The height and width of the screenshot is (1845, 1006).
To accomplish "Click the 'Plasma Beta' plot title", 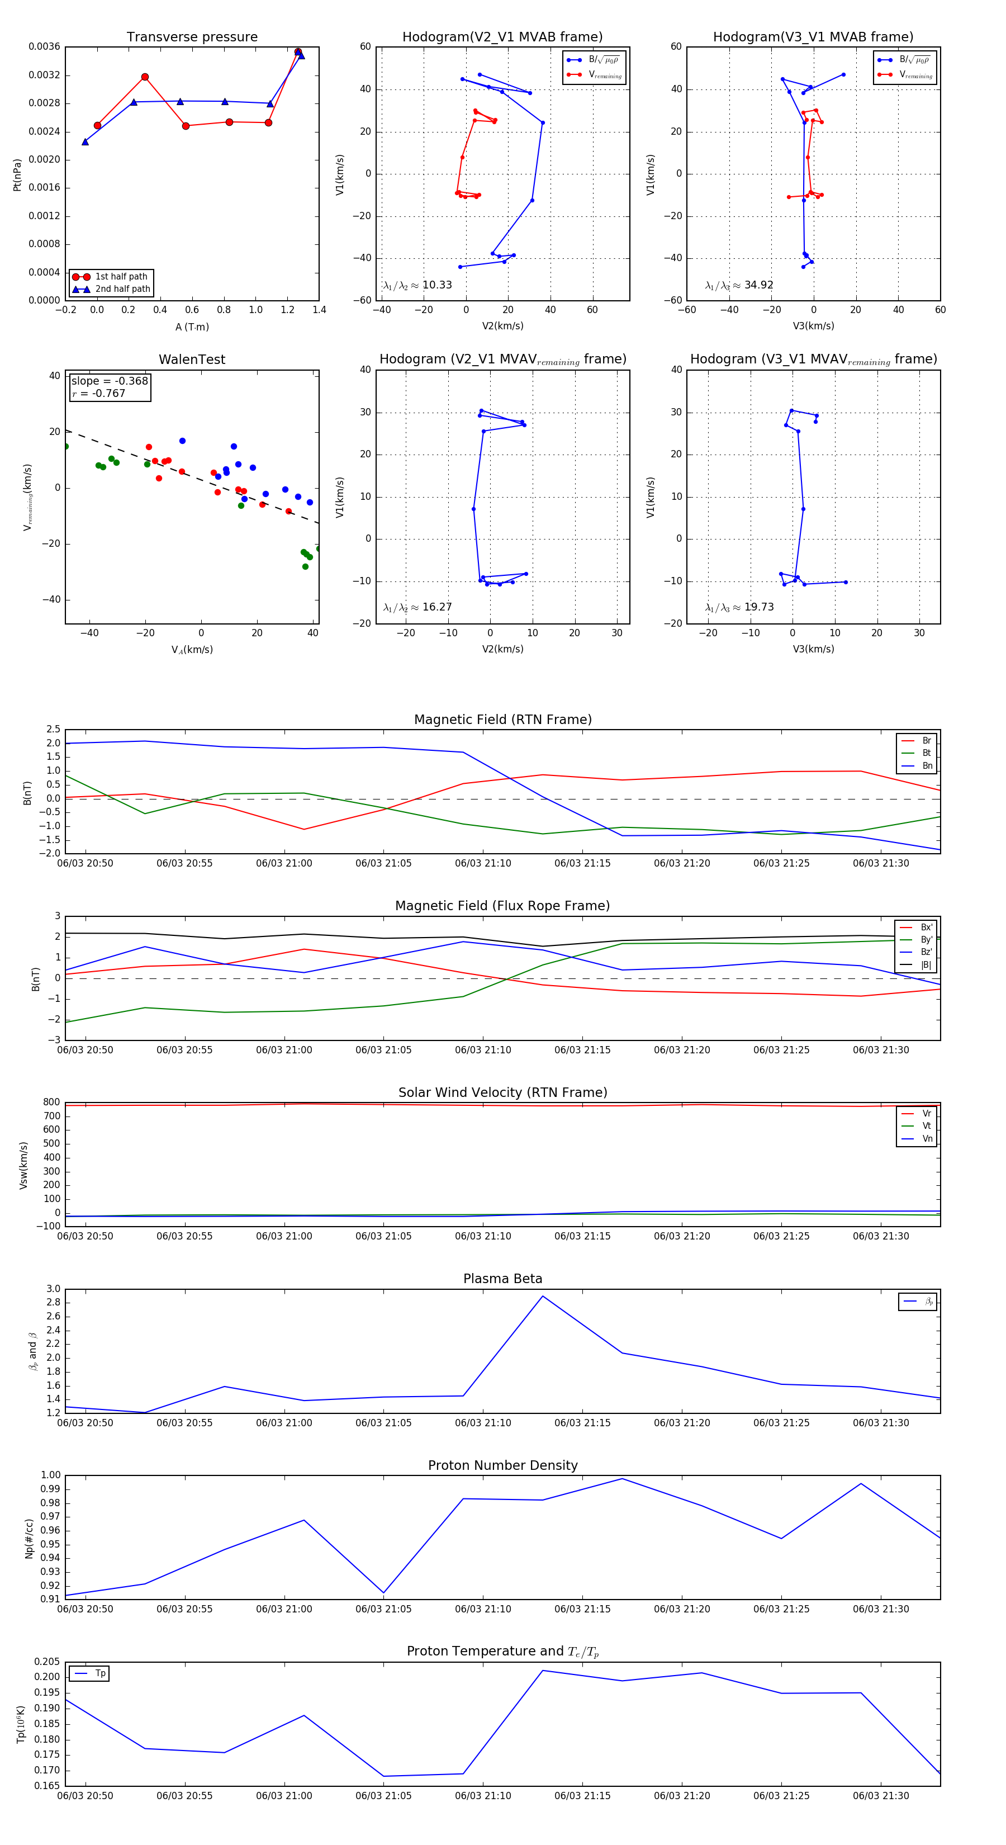I will [502, 1279].
